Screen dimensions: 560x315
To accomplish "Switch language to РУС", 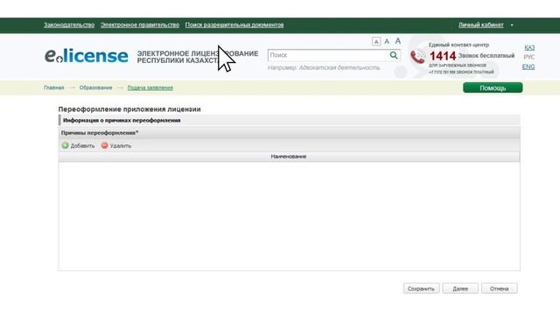I will 529,57.
